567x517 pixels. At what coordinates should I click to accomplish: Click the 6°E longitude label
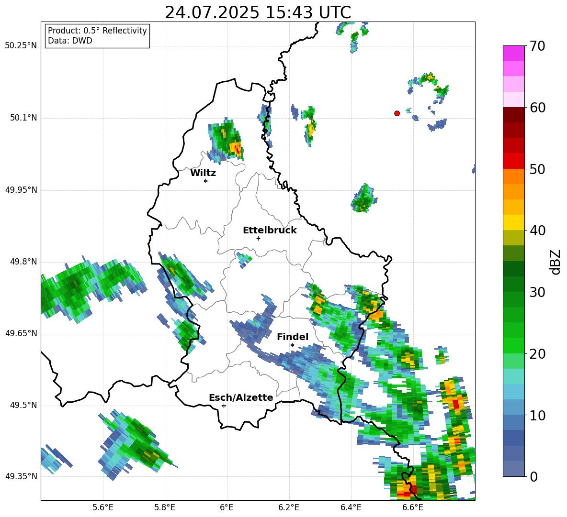click(227, 507)
